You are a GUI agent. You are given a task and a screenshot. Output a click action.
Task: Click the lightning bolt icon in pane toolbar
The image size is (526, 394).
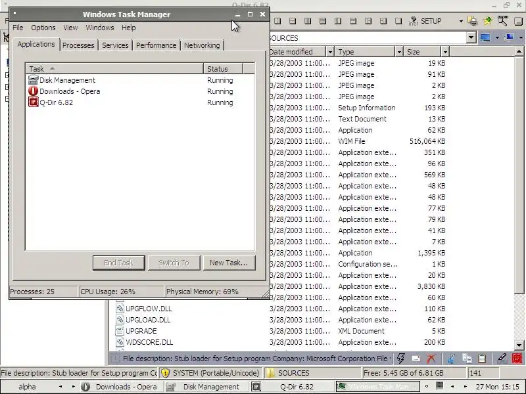pos(401,358)
